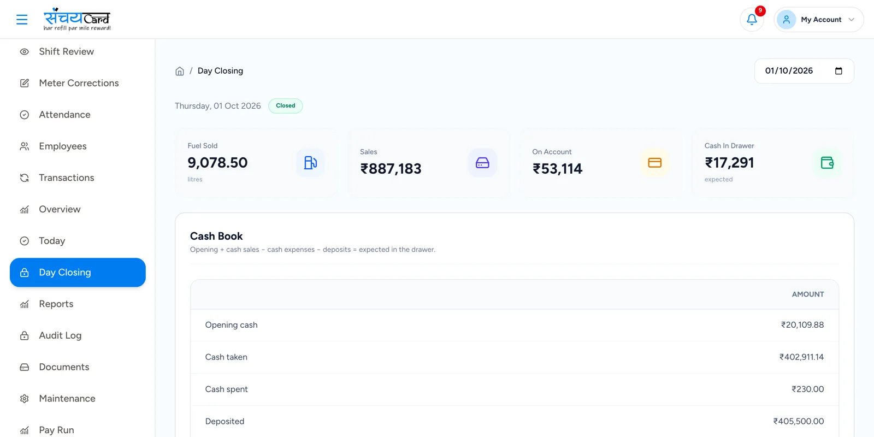The image size is (874, 437).
Task: Click the Opening cash amount ₹20,109.88
Action: point(802,325)
